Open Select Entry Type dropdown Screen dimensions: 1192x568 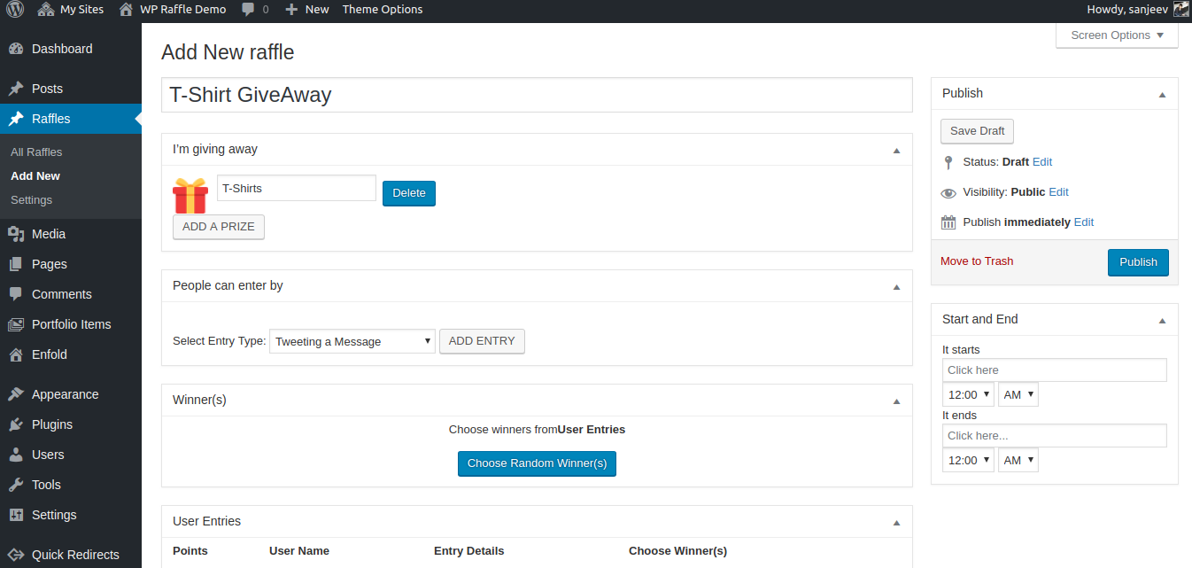tap(352, 341)
